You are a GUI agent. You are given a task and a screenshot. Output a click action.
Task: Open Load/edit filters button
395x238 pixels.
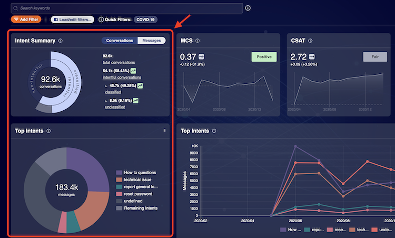pos(73,20)
